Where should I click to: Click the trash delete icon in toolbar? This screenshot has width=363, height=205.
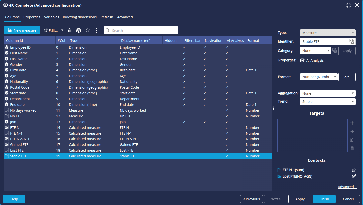tap(70, 30)
